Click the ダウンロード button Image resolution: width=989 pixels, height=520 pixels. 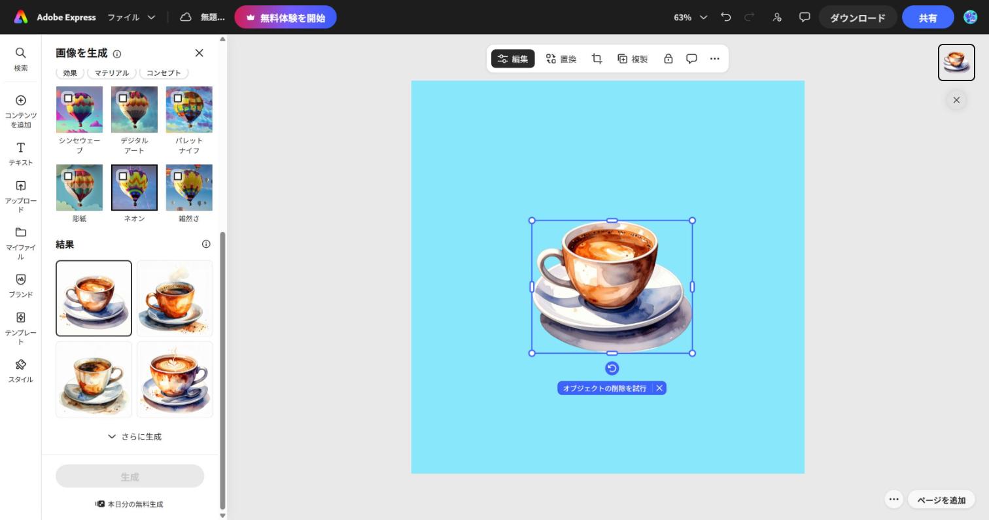858,18
